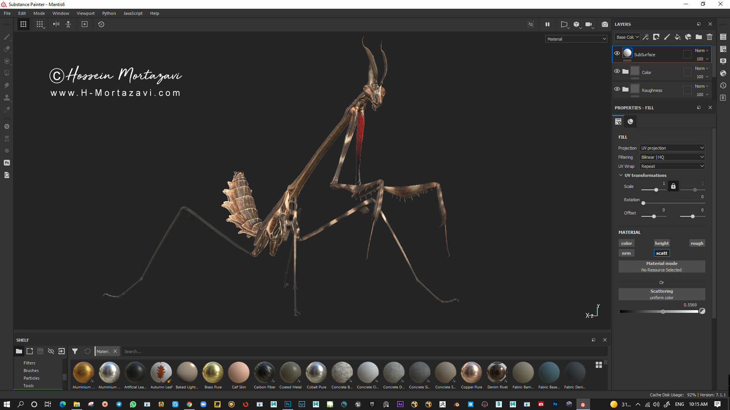This screenshot has width=730, height=410.
Task: Add smart material icon in Layers toolbar
Action: point(688,37)
